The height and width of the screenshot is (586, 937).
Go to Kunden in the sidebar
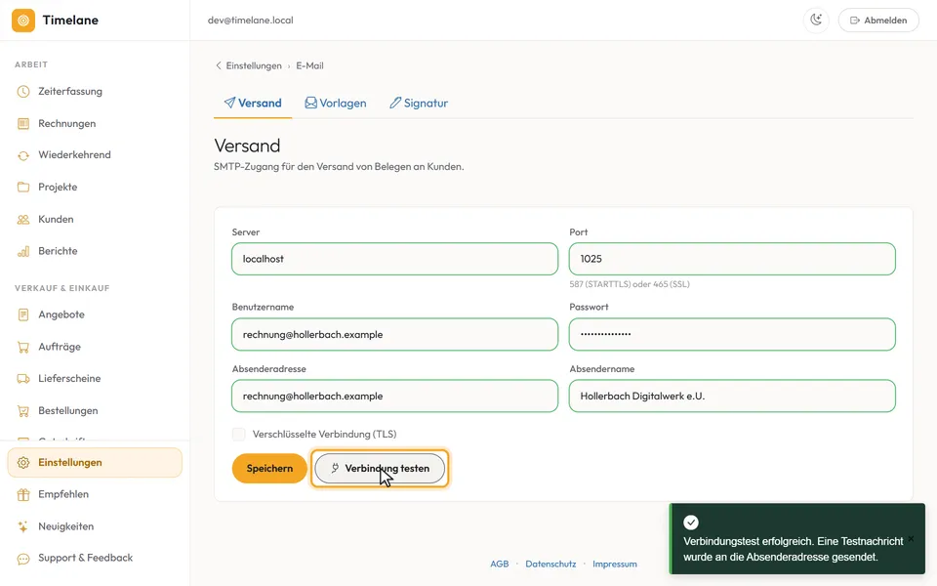(x=95, y=220)
